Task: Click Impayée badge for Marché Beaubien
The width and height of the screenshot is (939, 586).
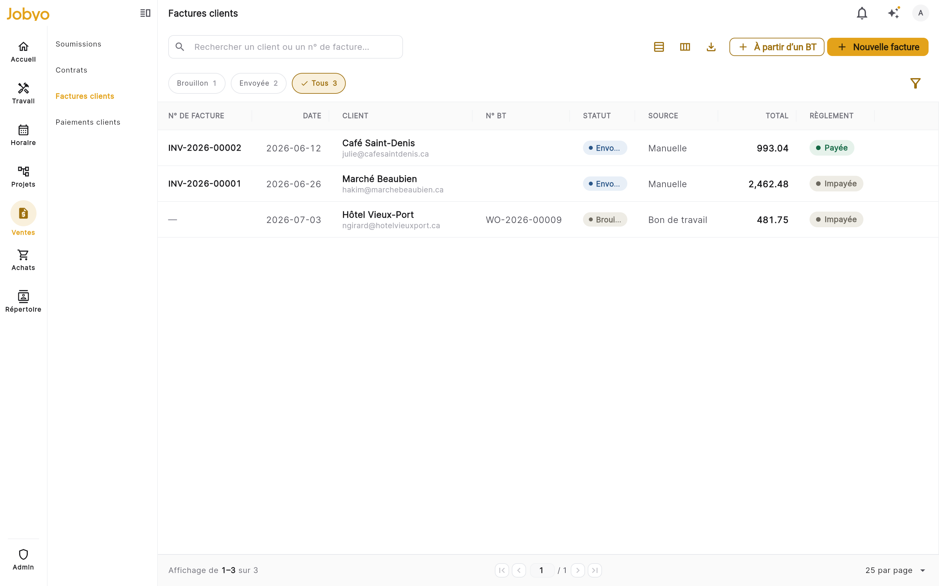Action: (x=836, y=184)
